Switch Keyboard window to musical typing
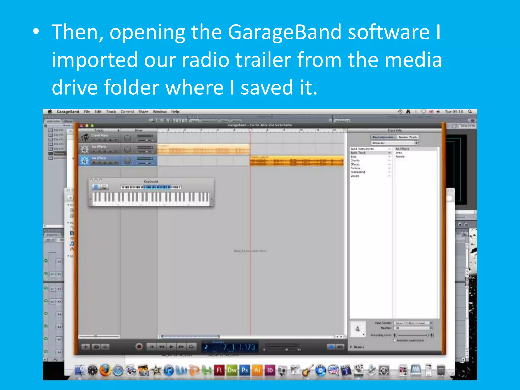 click(x=104, y=187)
